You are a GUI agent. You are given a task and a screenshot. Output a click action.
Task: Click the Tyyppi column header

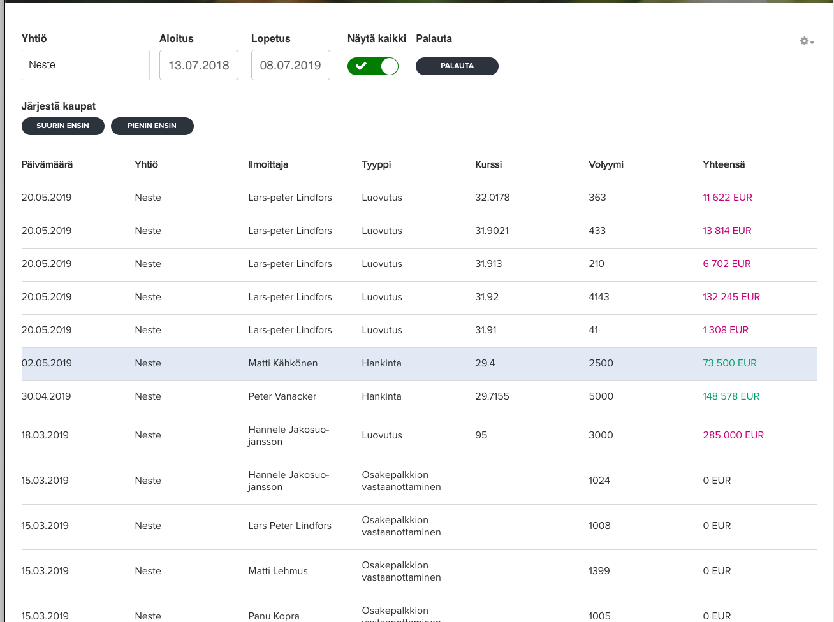point(376,164)
